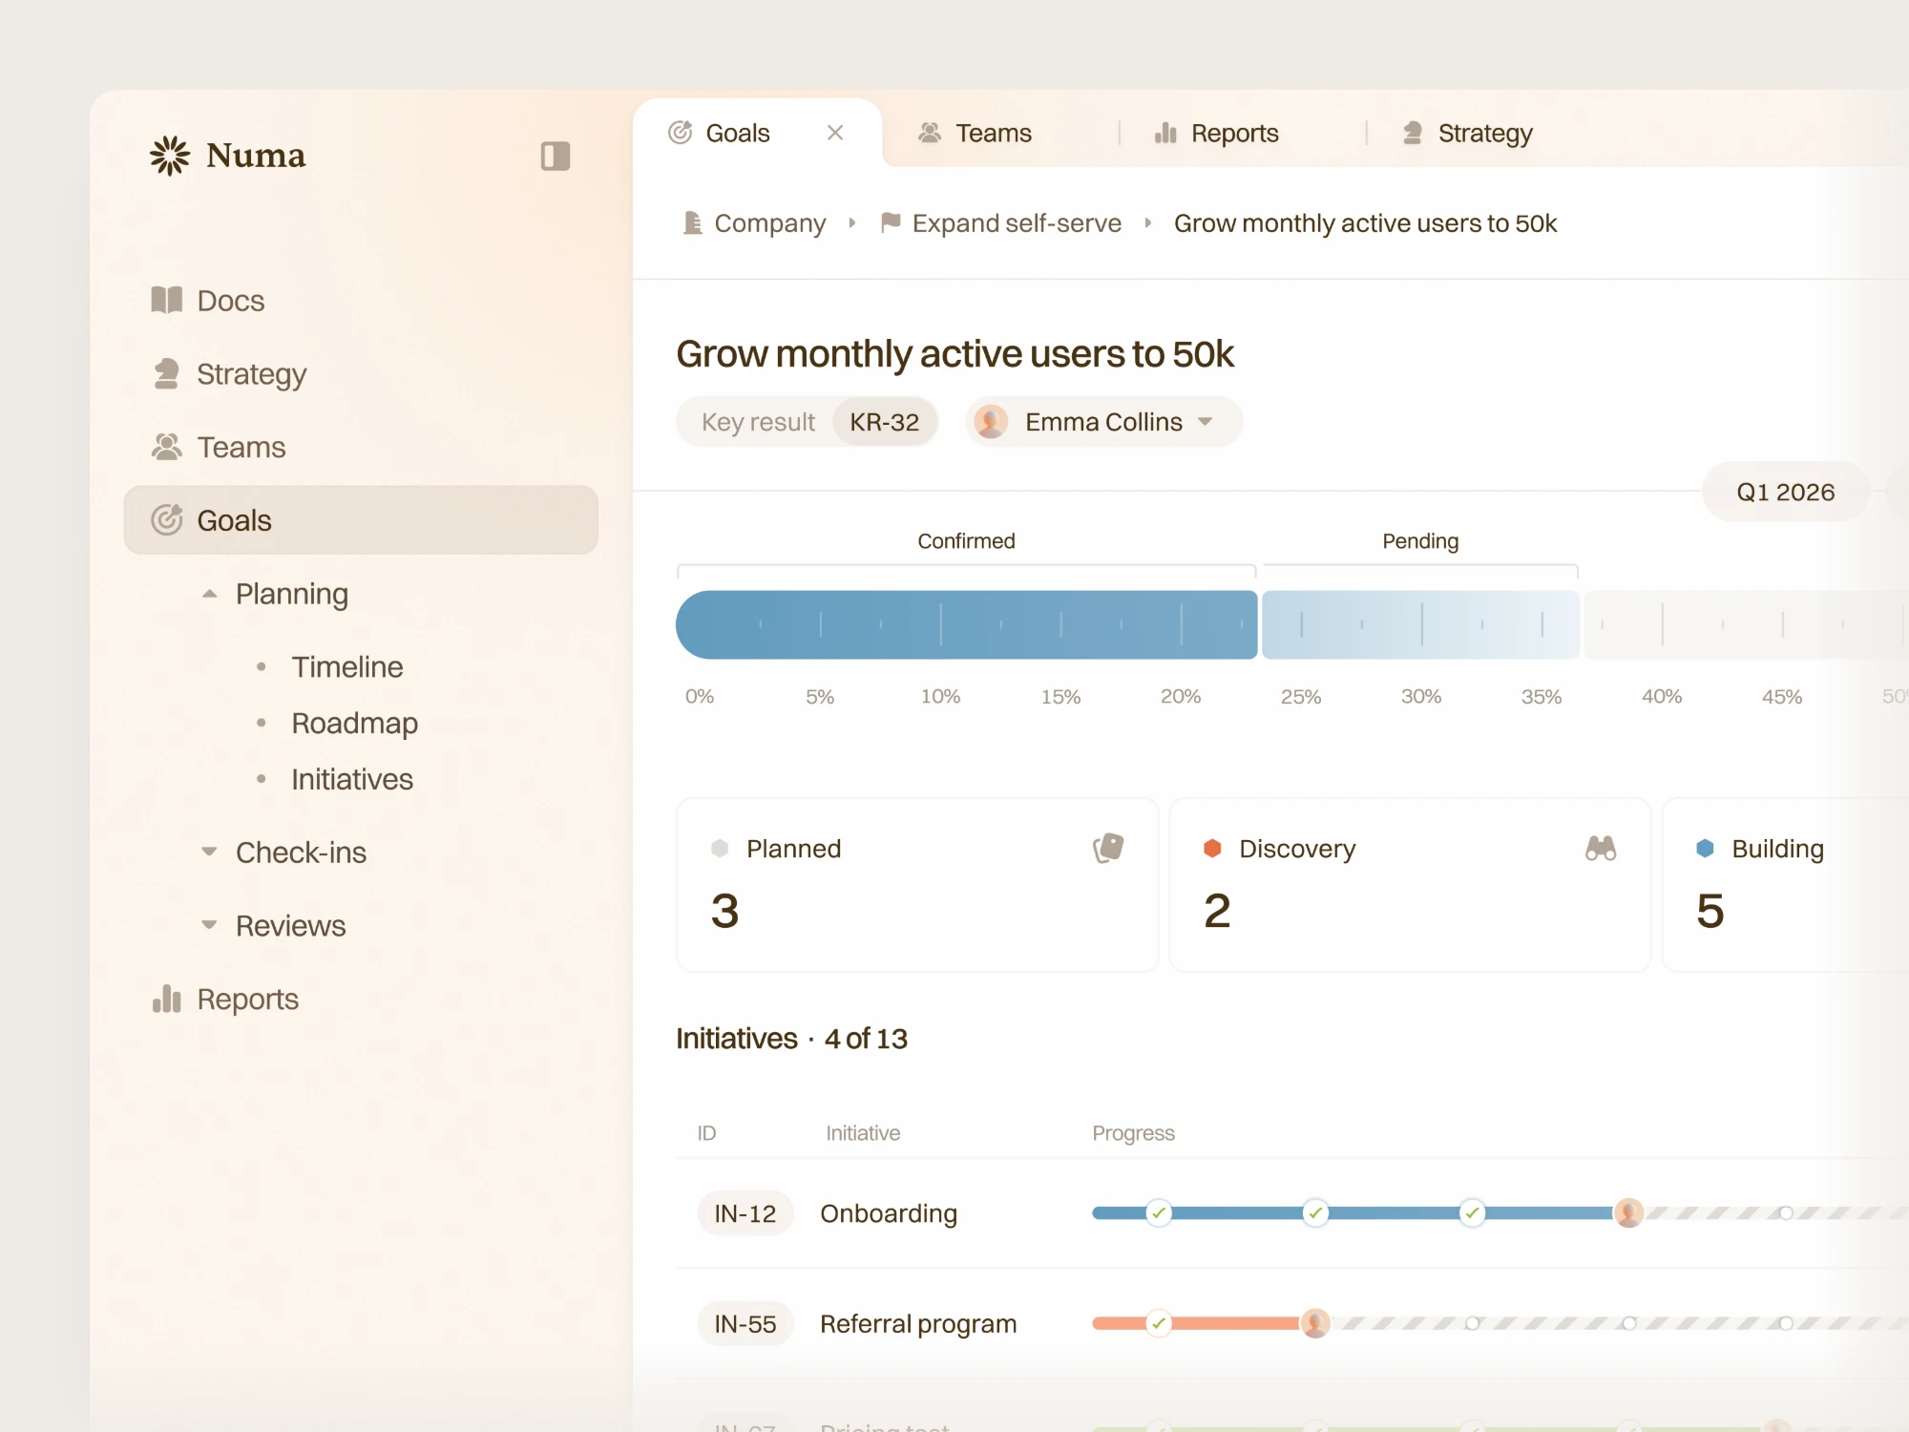Click the avatar marker on Onboarding progress
This screenshot has height=1432, width=1909.
(1629, 1213)
